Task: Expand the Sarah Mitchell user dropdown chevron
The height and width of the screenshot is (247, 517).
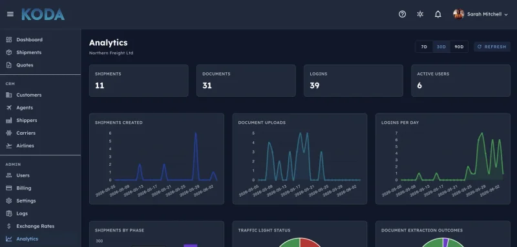Action: tap(506, 15)
